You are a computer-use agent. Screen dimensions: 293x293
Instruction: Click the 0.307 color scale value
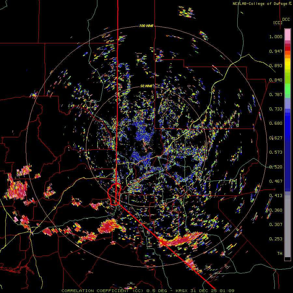click(x=276, y=225)
